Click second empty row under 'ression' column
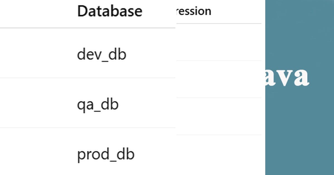 tap(219, 79)
